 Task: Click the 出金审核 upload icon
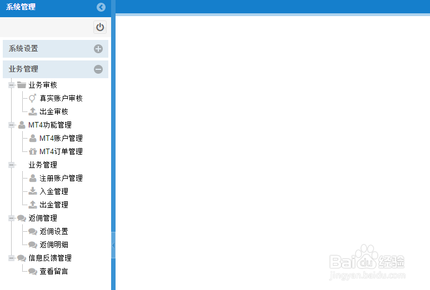(33, 111)
